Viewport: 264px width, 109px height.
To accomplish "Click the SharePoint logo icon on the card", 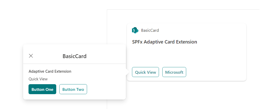I will pyautogui.click(x=135, y=30).
